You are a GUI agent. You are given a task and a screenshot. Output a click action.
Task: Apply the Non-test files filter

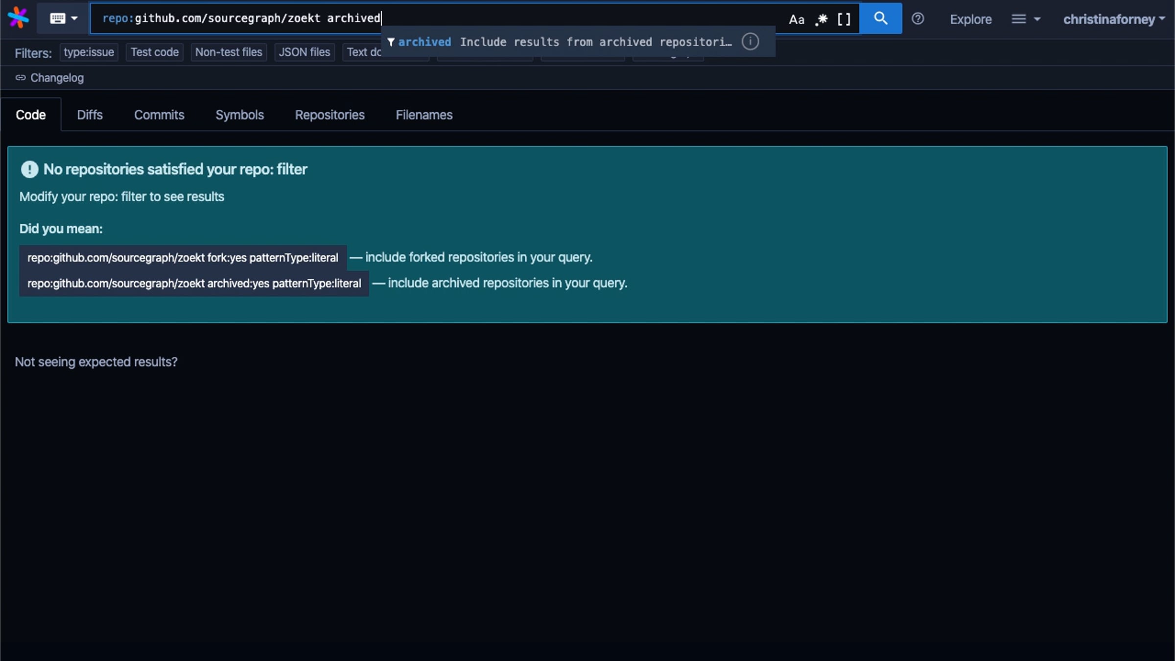(x=229, y=52)
